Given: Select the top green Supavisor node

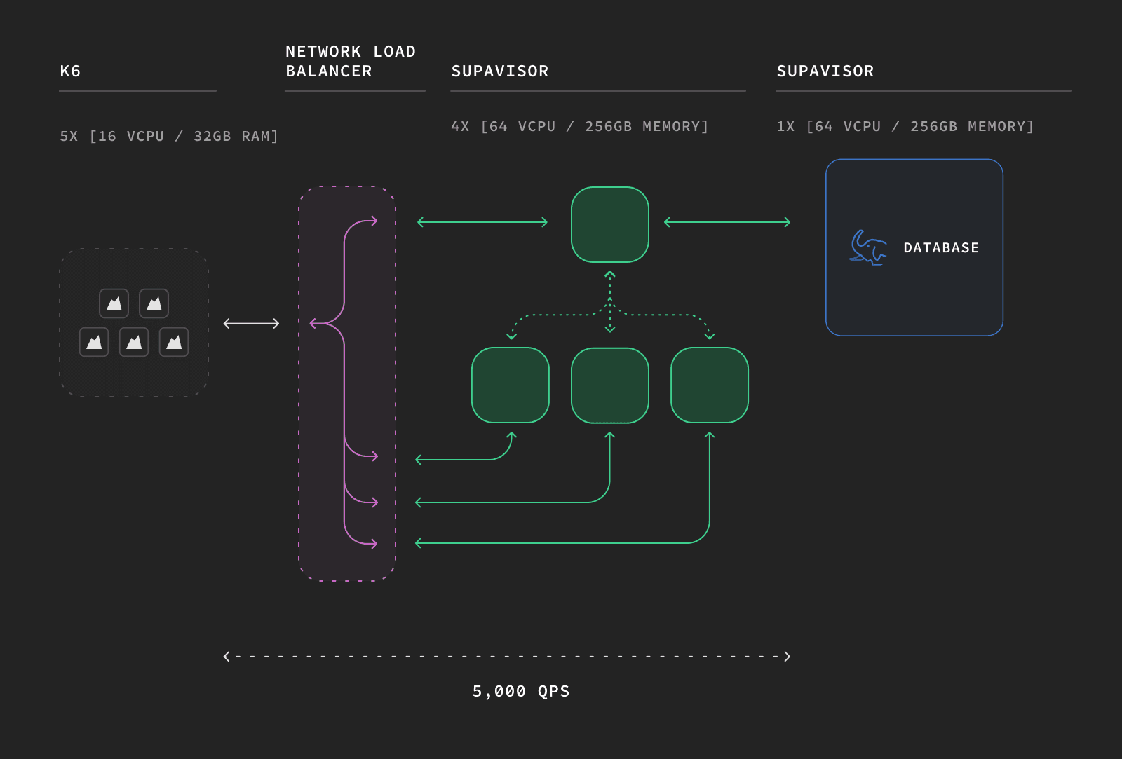Looking at the screenshot, I should (x=610, y=225).
